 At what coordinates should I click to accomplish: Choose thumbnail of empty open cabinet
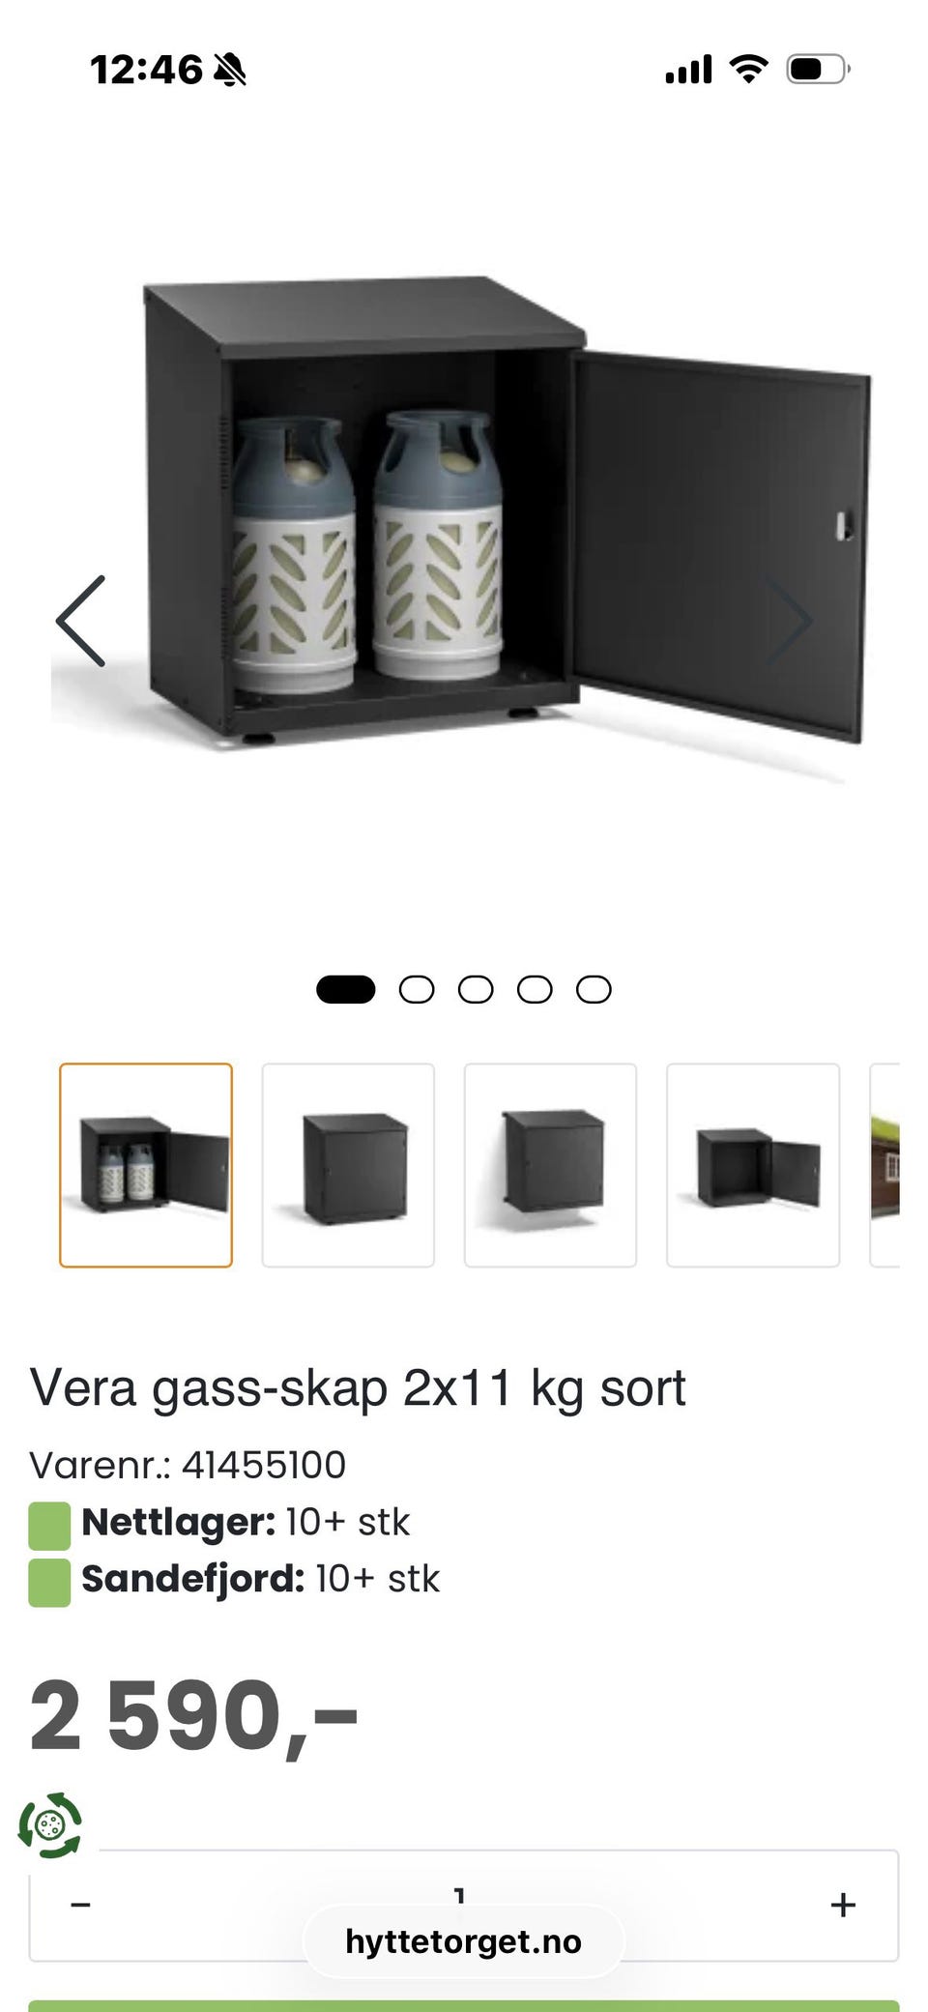coord(753,1165)
